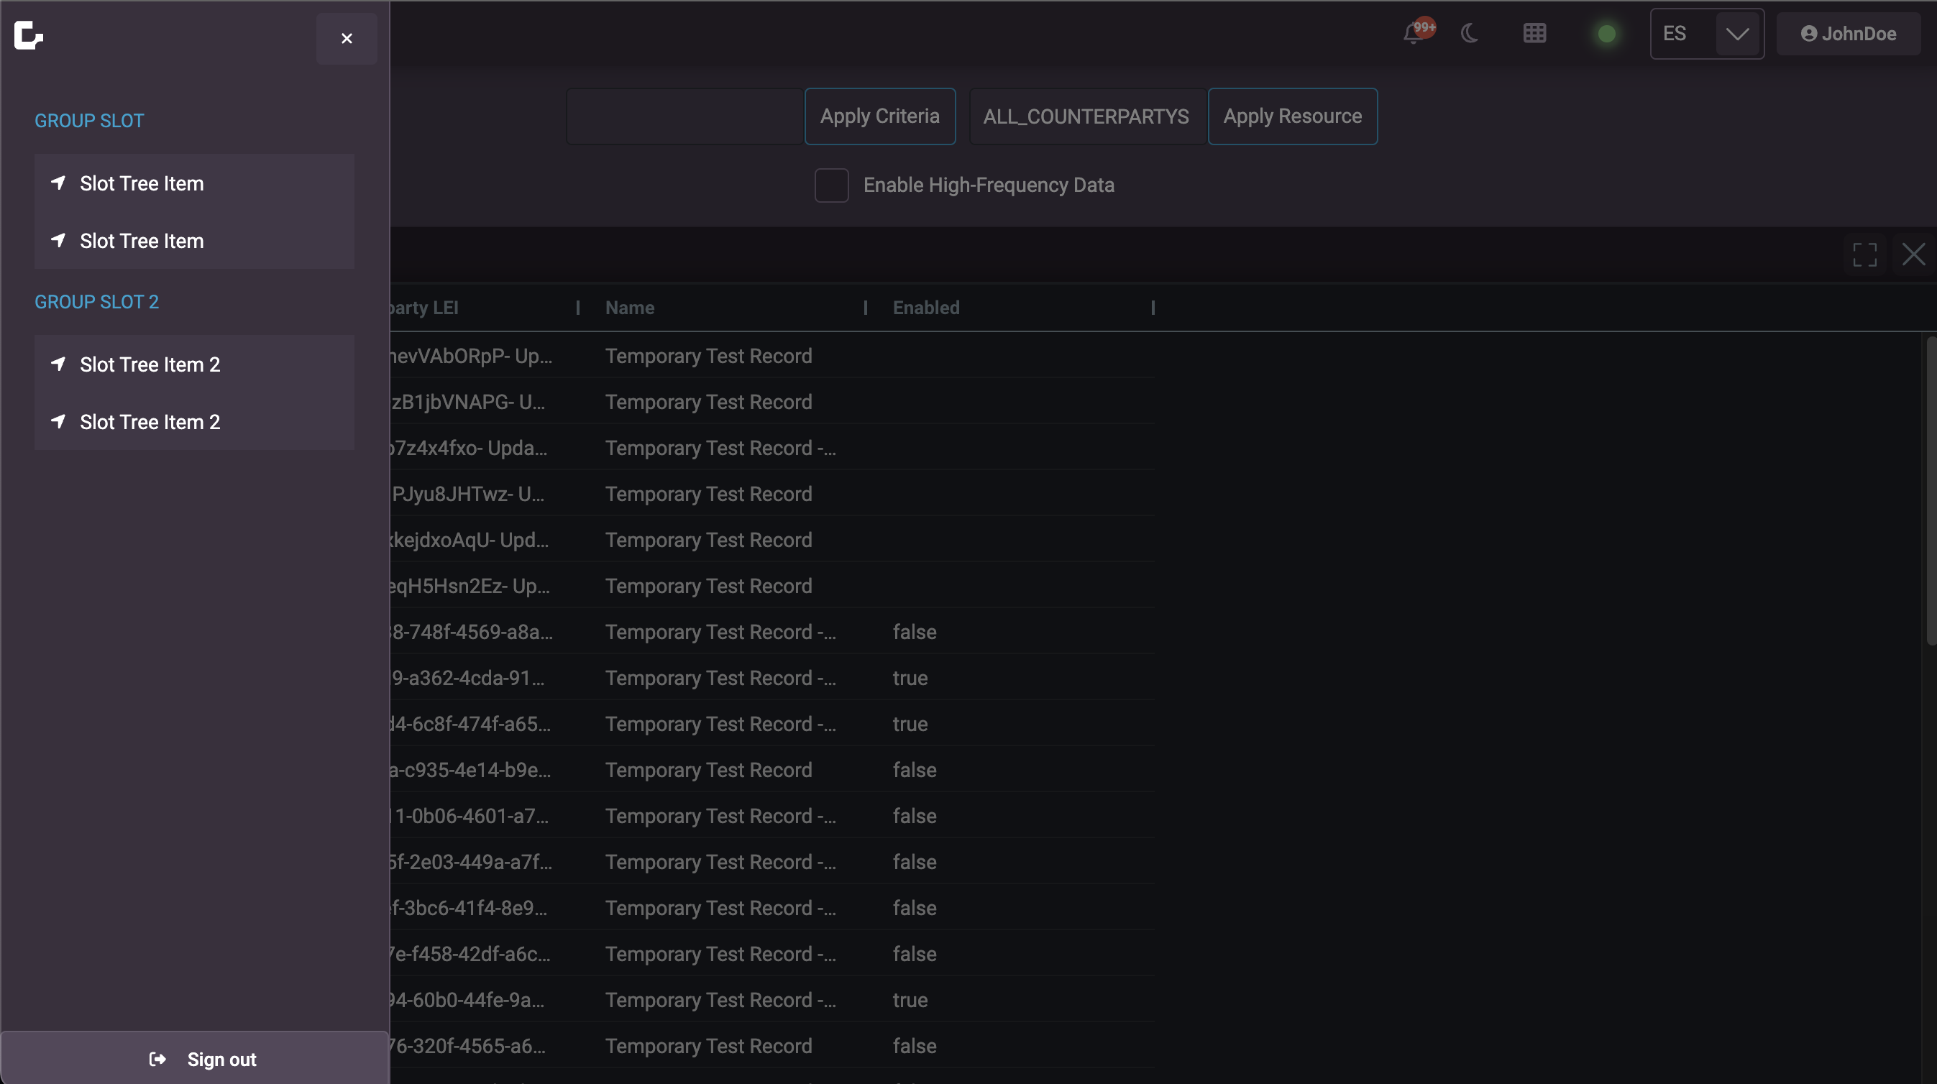The height and width of the screenshot is (1084, 1937).
Task: Toggle Enable High-Frequency Data checkbox
Action: 831,185
